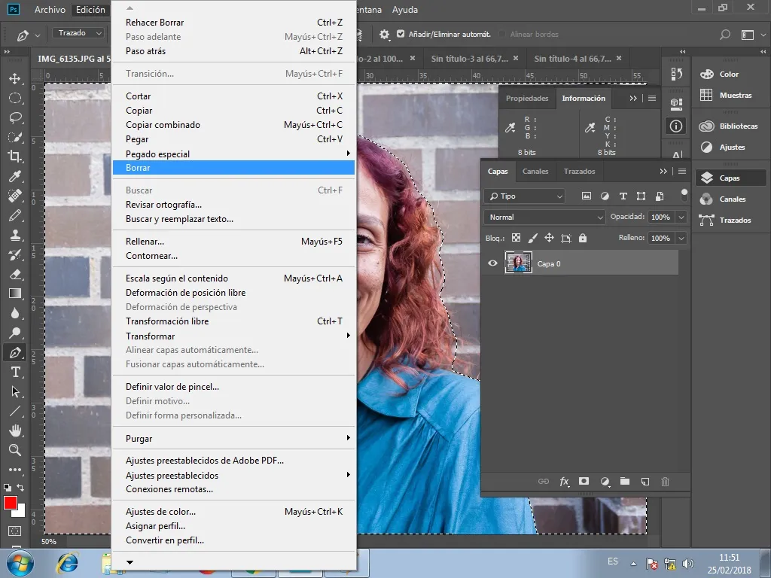Toggle lock all padlock

(x=583, y=238)
